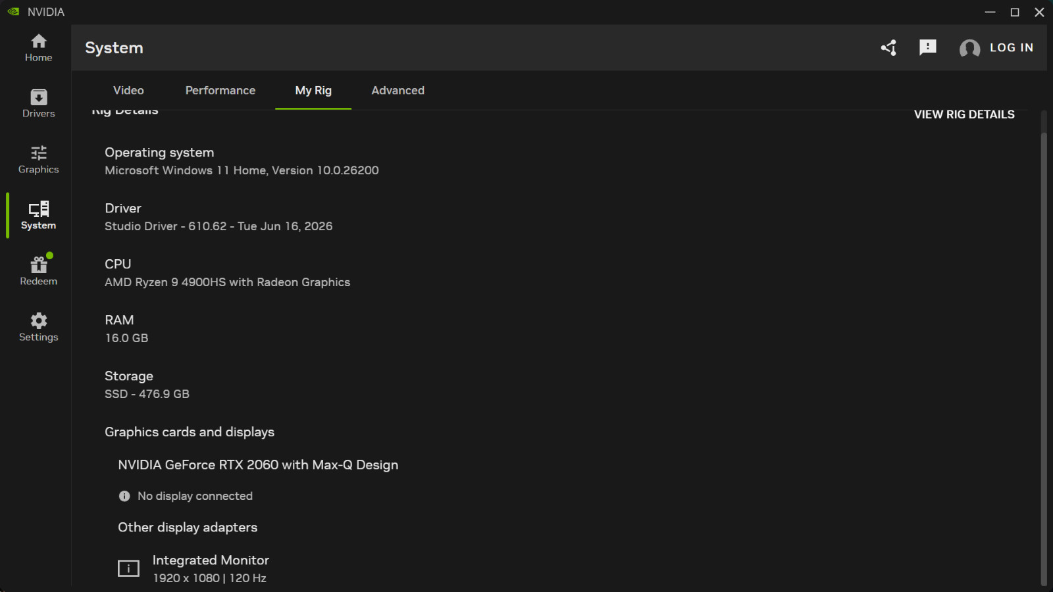
Task: Click 'Other display adapters' heading
Action: pyautogui.click(x=188, y=528)
